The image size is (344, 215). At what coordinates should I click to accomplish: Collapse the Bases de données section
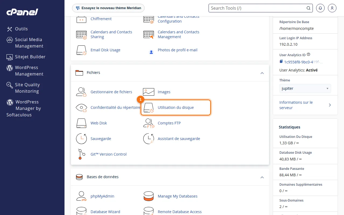[262, 177]
